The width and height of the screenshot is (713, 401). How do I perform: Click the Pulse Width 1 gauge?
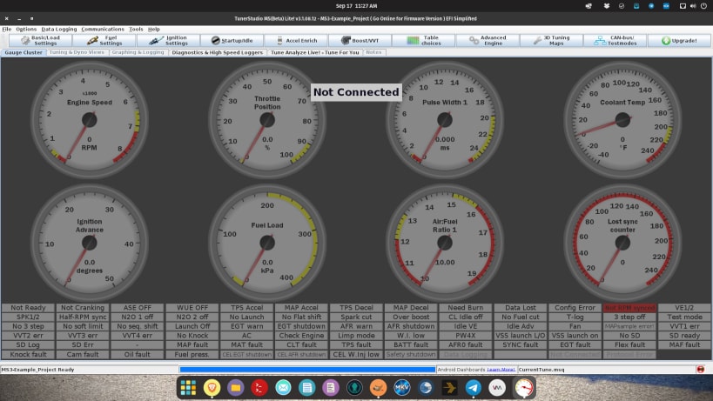tap(445, 120)
